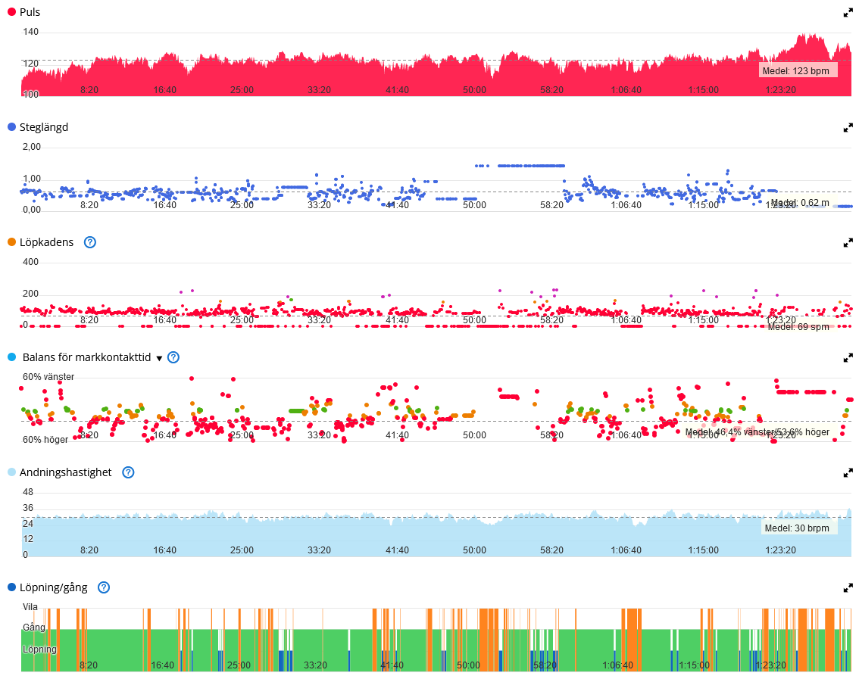
Task: Expand the Puls chart to fullscreen
Action: point(848,13)
